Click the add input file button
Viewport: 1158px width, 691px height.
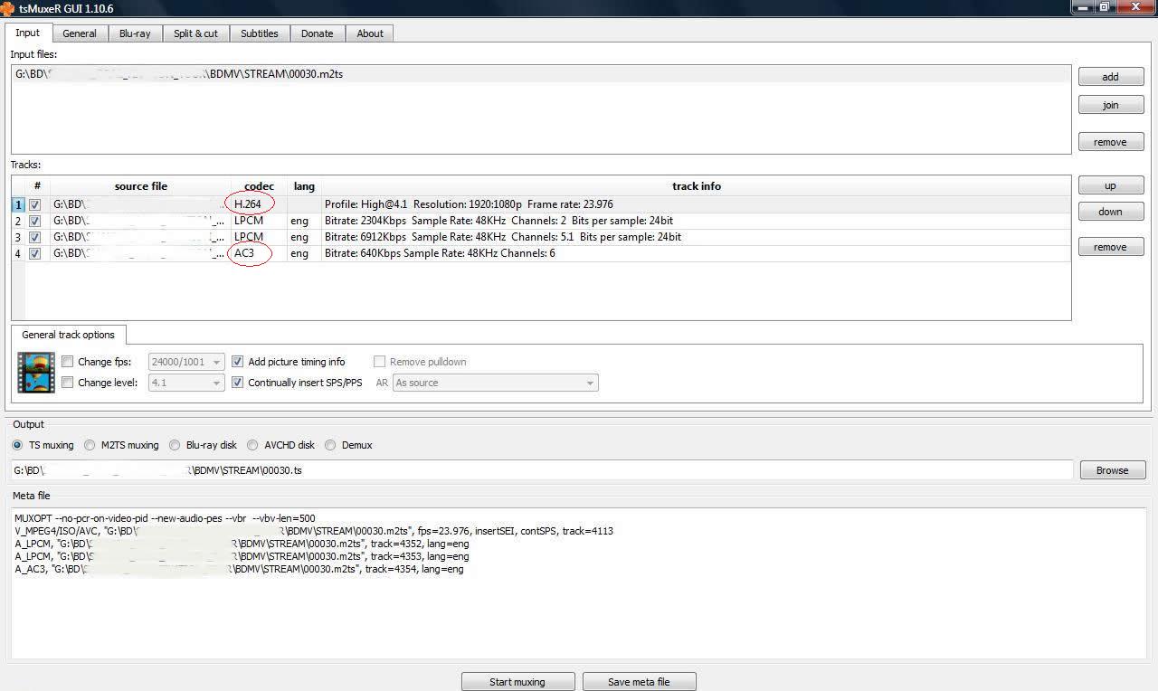[x=1111, y=77]
